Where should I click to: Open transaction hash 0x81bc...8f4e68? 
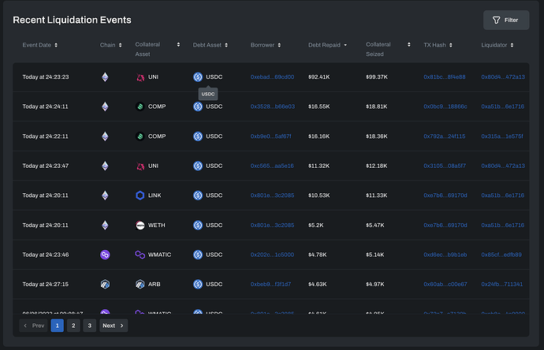point(445,77)
